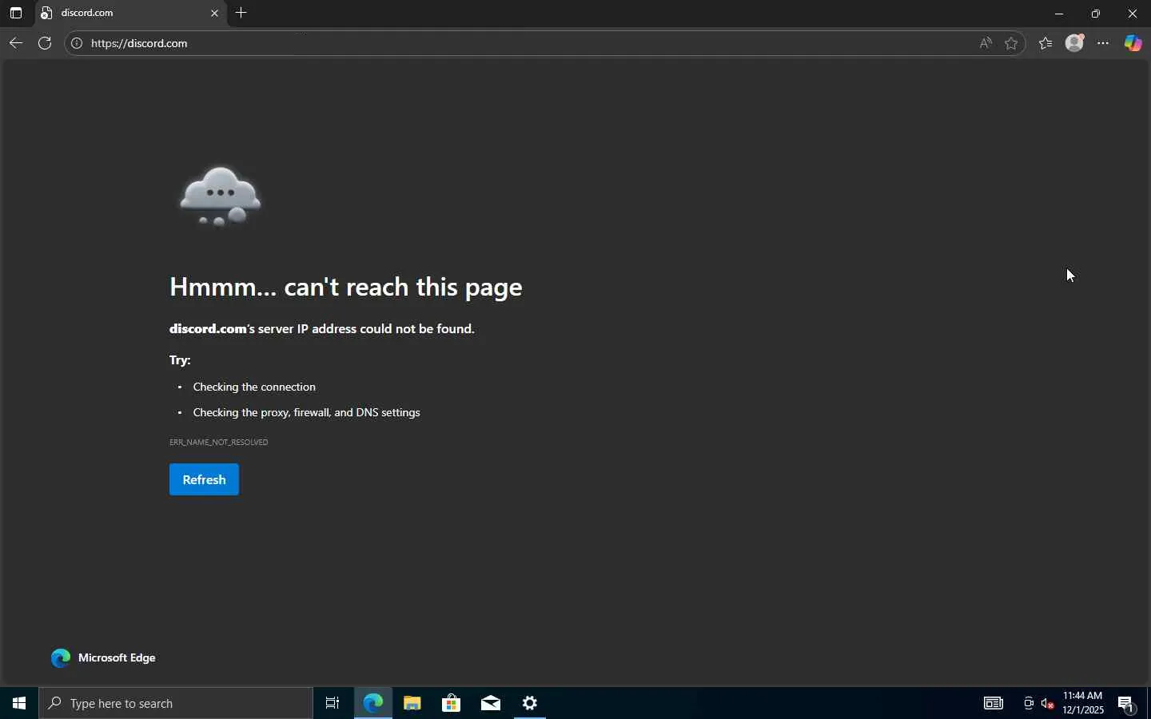Screen dimensions: 1151x719
Task: Click 'Checking the connection' suggestion text
Action: coord(255,387)
